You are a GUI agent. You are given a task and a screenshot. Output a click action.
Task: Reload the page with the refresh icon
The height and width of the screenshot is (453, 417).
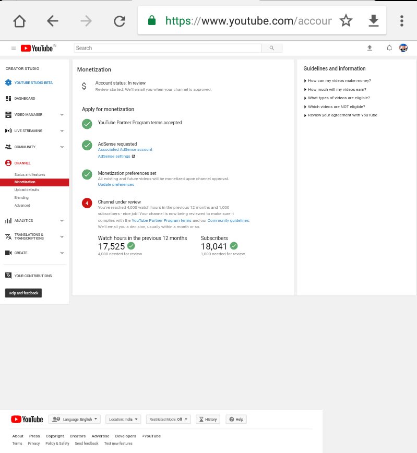120,21
